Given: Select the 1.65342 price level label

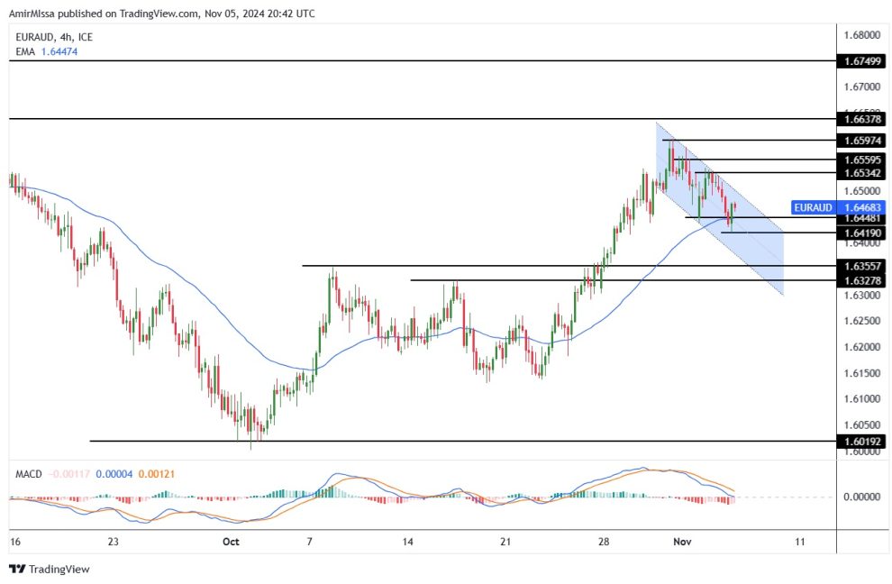Looking at the screenshot, I should click(x=862, y=172).
